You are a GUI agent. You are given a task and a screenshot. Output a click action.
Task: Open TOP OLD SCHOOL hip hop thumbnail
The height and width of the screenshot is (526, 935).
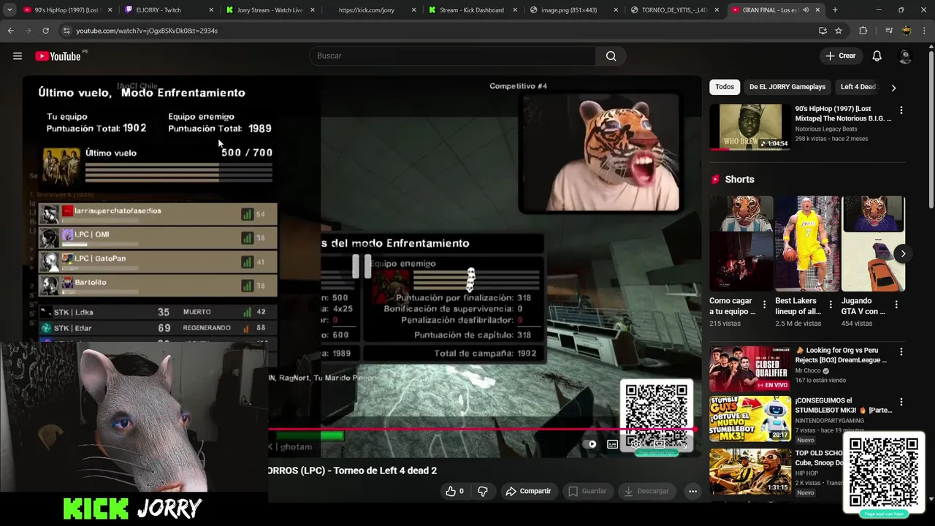point(750,471)
